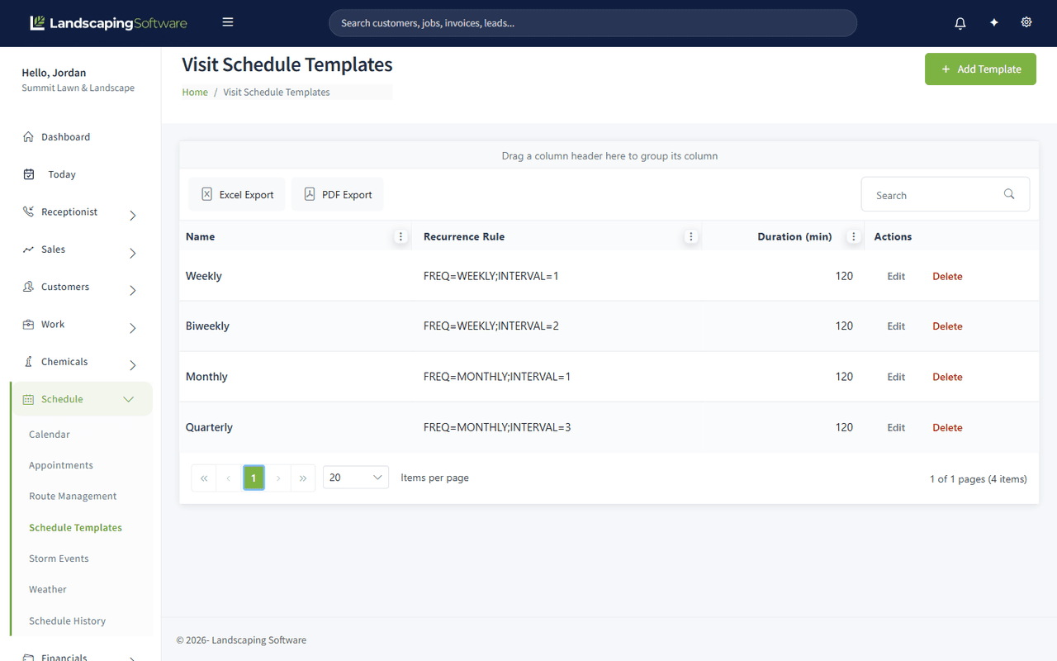Click the search magnifier icon in grid
The width and height of the screenshot is (1057, 661).
click(x=1009, y=194)
